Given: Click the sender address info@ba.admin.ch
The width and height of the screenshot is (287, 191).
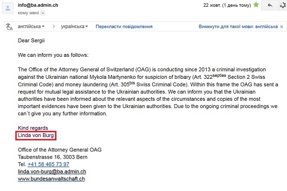Looking at the screenshot, I should point(40,5).
